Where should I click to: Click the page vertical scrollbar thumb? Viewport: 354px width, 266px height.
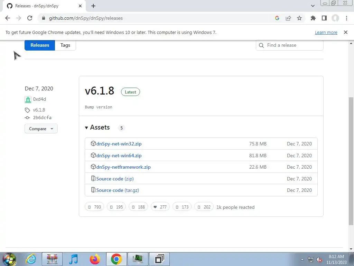click(351, 161)
